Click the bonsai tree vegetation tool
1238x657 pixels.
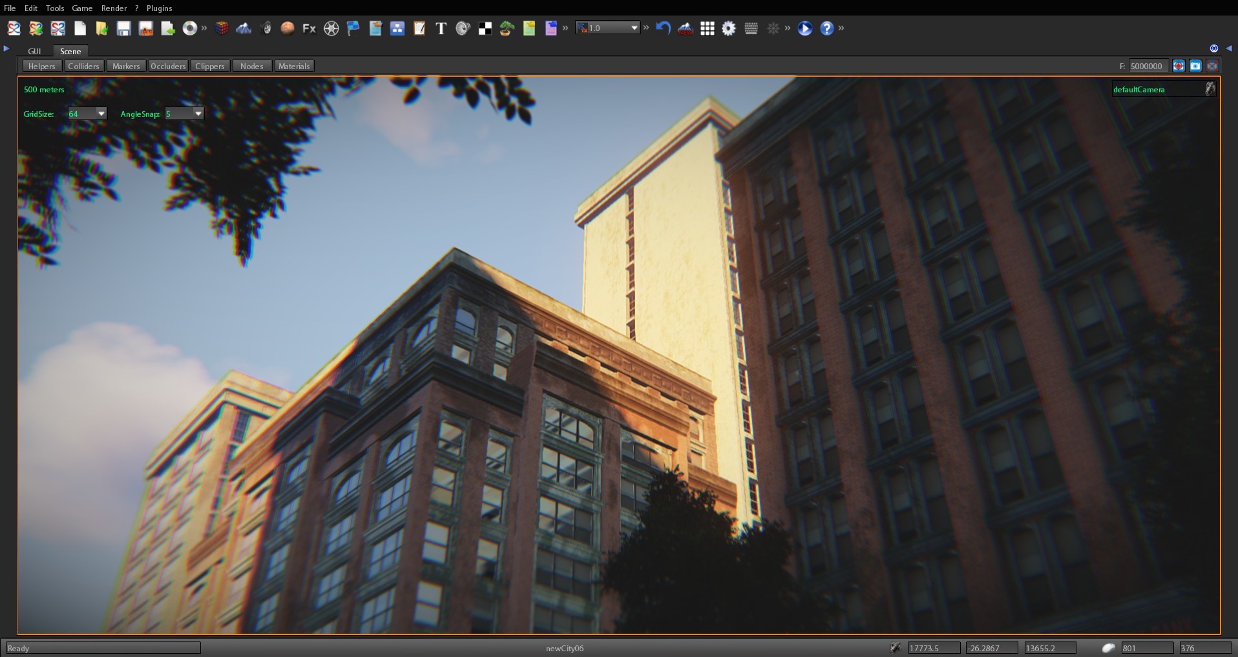click(x=506, y=28)
